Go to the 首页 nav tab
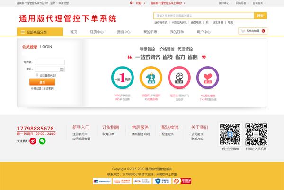The height and width of the screenshot is (190, 284). (x=73, y=32)
